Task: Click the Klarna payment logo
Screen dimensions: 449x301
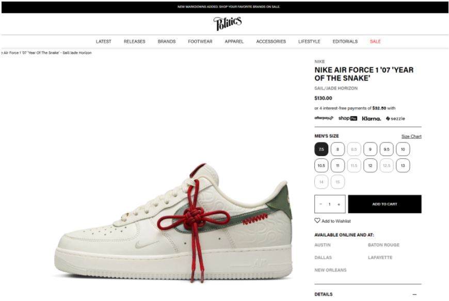Action: (372, 119)
